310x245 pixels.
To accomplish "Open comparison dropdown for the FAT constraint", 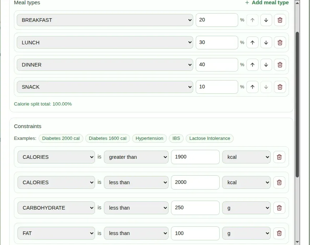I will tap(136, 233).
